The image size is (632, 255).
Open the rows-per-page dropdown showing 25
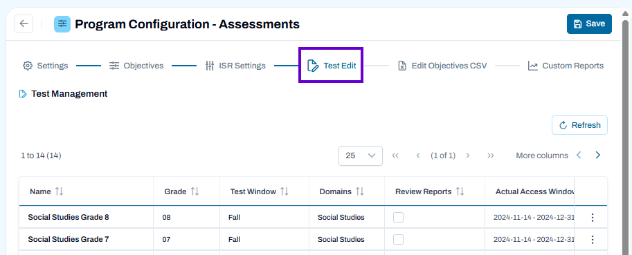361,155
